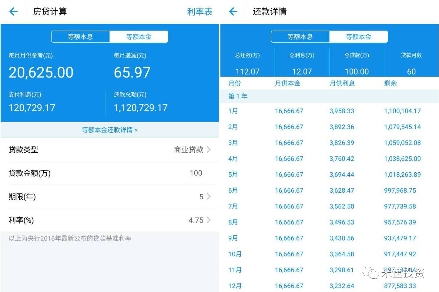Image resolution: width=439 pixels, height=292 pixels.
Task: Select 等额本金 tab in 还款详情
Action: coord(359,37)
